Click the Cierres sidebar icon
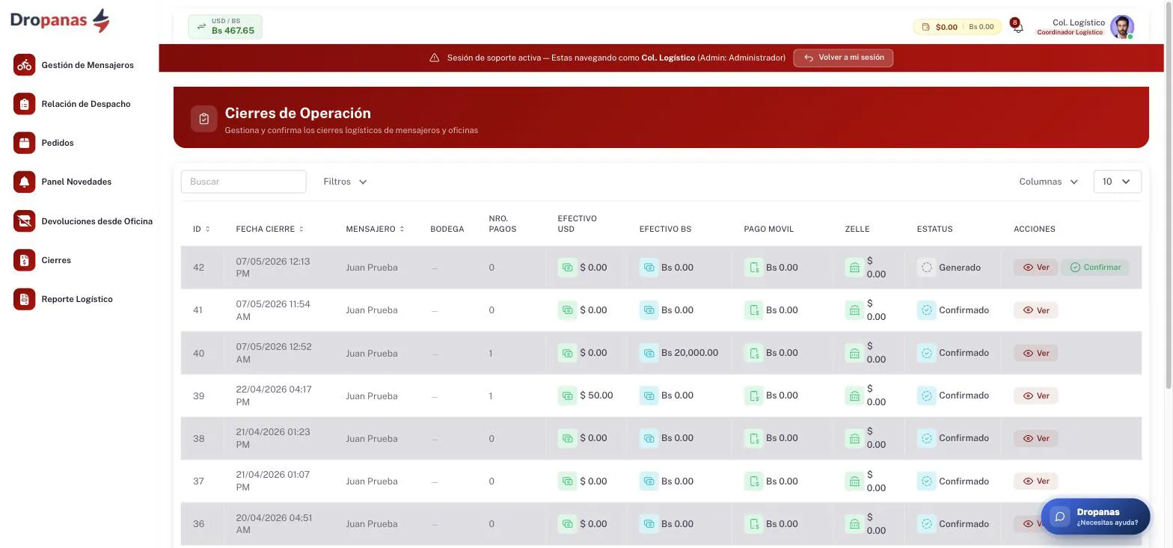 tap(24, 260)
